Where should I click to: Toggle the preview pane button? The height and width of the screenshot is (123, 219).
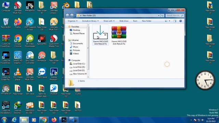coord(175,21)
